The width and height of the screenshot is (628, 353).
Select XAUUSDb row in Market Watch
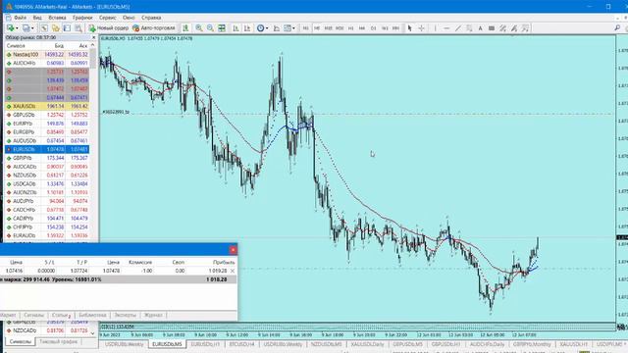click(x=47, y=106)
